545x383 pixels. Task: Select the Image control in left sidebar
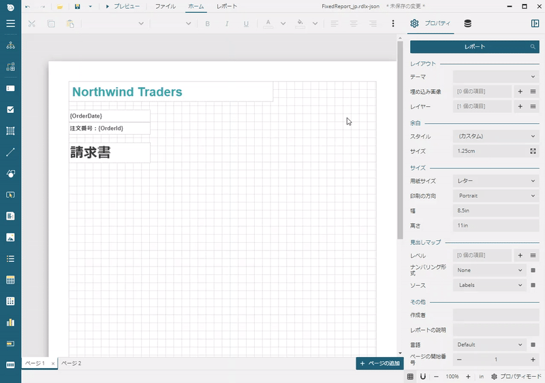click(x=10, y=237)
